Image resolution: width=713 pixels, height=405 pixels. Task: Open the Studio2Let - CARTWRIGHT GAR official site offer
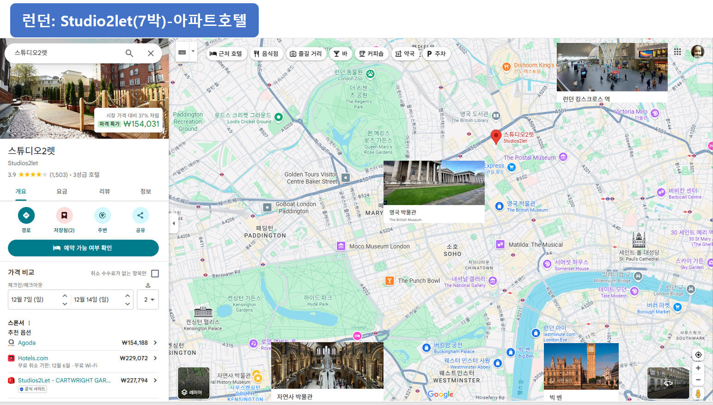coord(83,384)
